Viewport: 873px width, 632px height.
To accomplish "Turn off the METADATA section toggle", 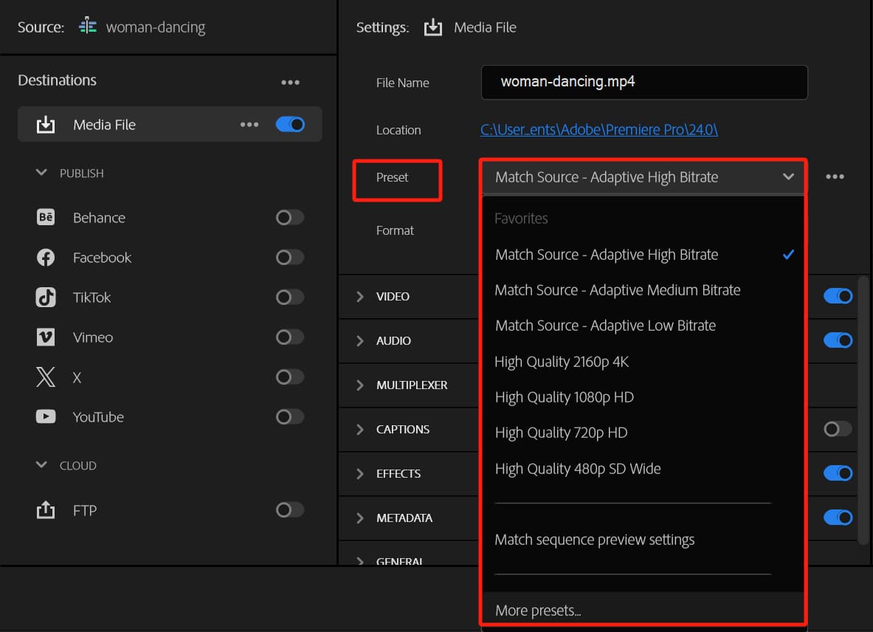I will [x=838, y=518].
